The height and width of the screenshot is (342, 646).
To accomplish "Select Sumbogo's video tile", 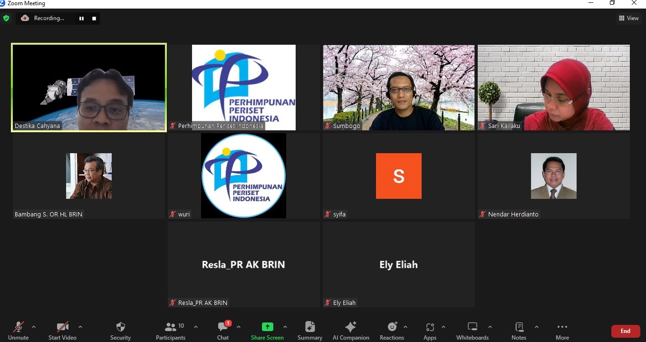I will tap(399, 88).
